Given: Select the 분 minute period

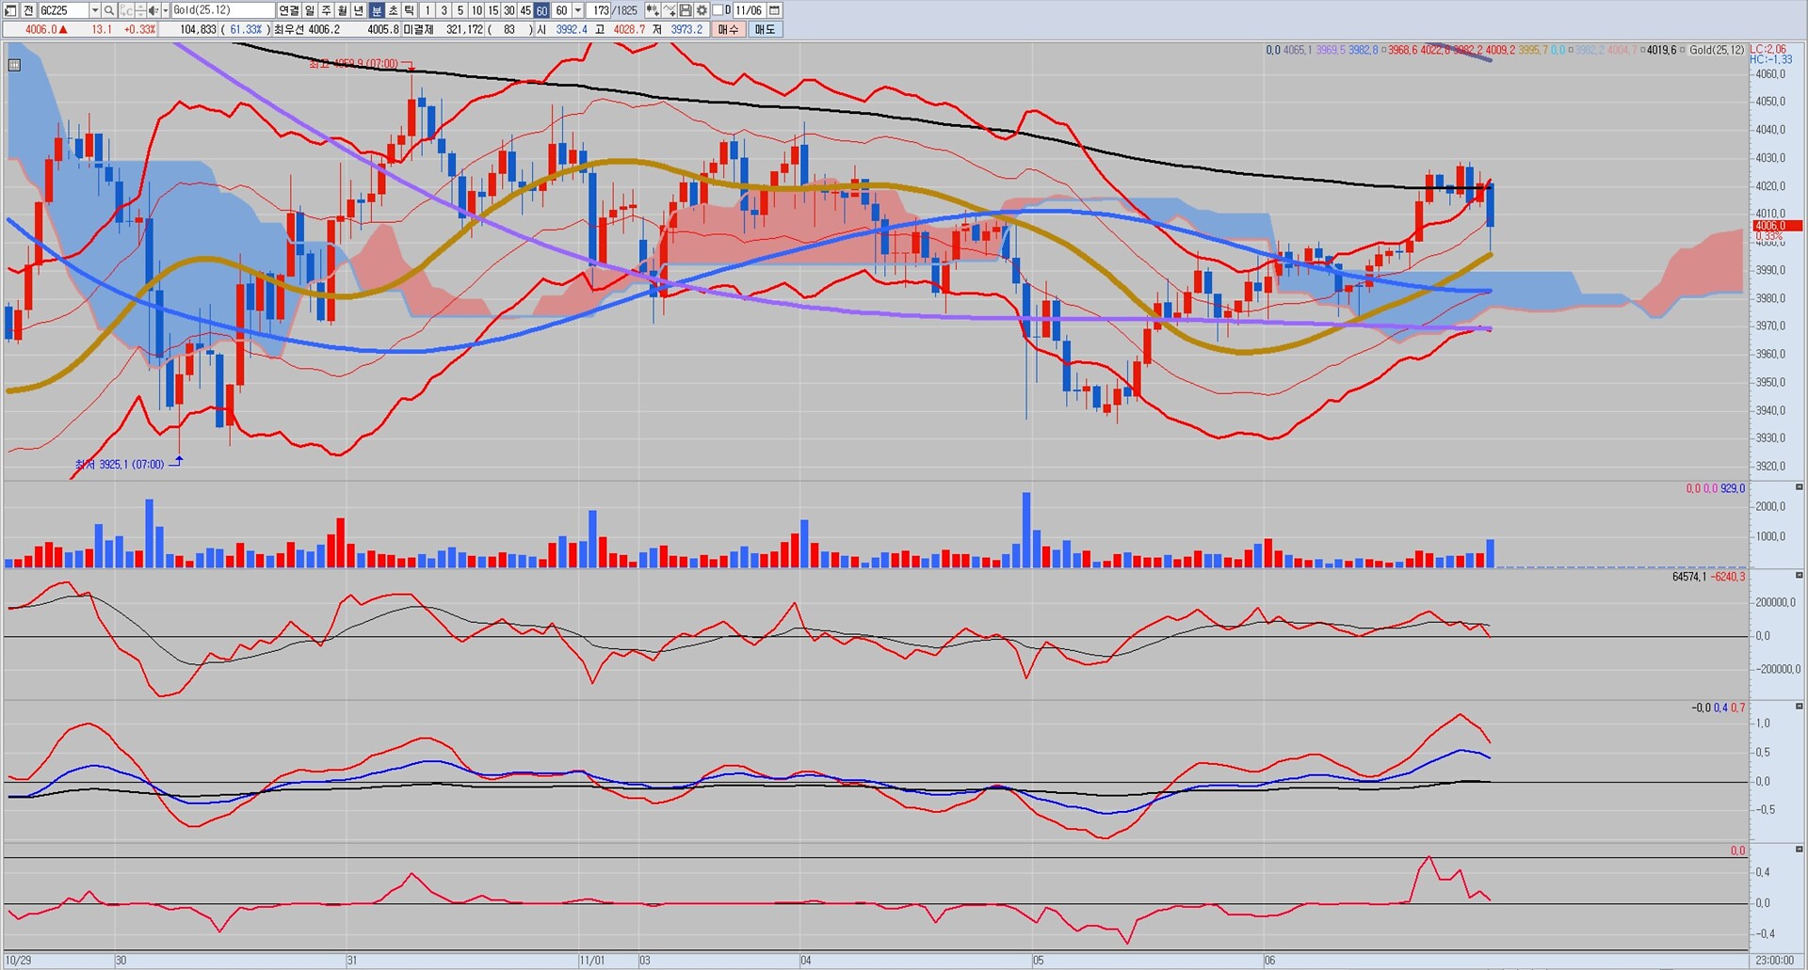Looking at the screenshot, I should [377, 10].
